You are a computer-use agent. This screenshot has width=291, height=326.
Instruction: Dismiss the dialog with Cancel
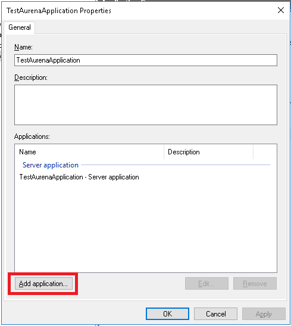click(215, 313)
